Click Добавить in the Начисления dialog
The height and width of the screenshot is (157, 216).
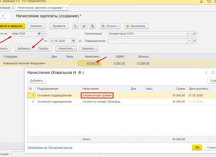point(37,81)
